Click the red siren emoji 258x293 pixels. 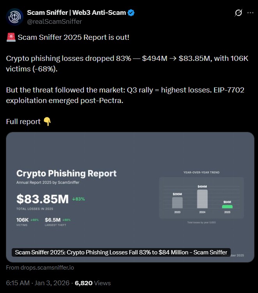coord(11,37)
